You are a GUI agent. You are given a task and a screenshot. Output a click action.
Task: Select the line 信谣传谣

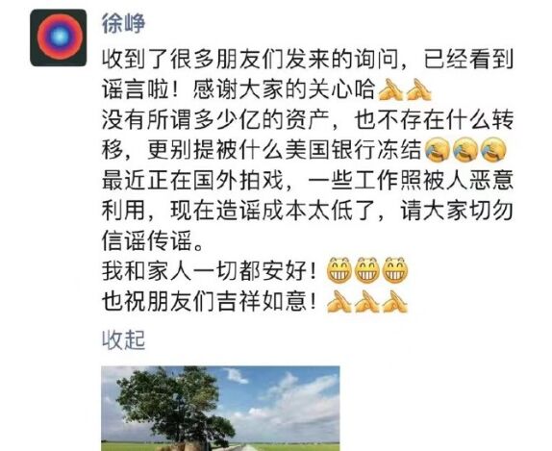153,241
